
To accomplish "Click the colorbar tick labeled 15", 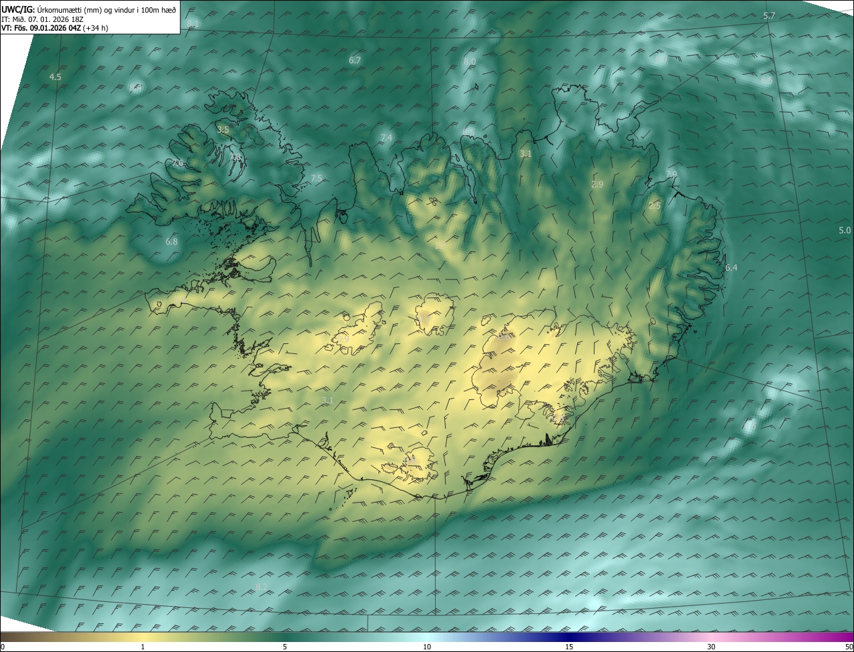I will coord(569,647).
